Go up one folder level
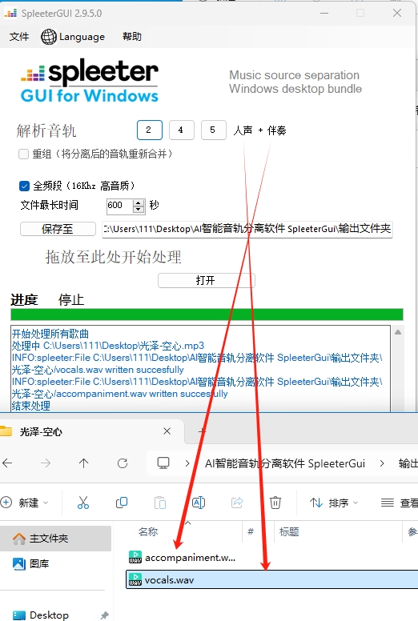 click(83, 463)
